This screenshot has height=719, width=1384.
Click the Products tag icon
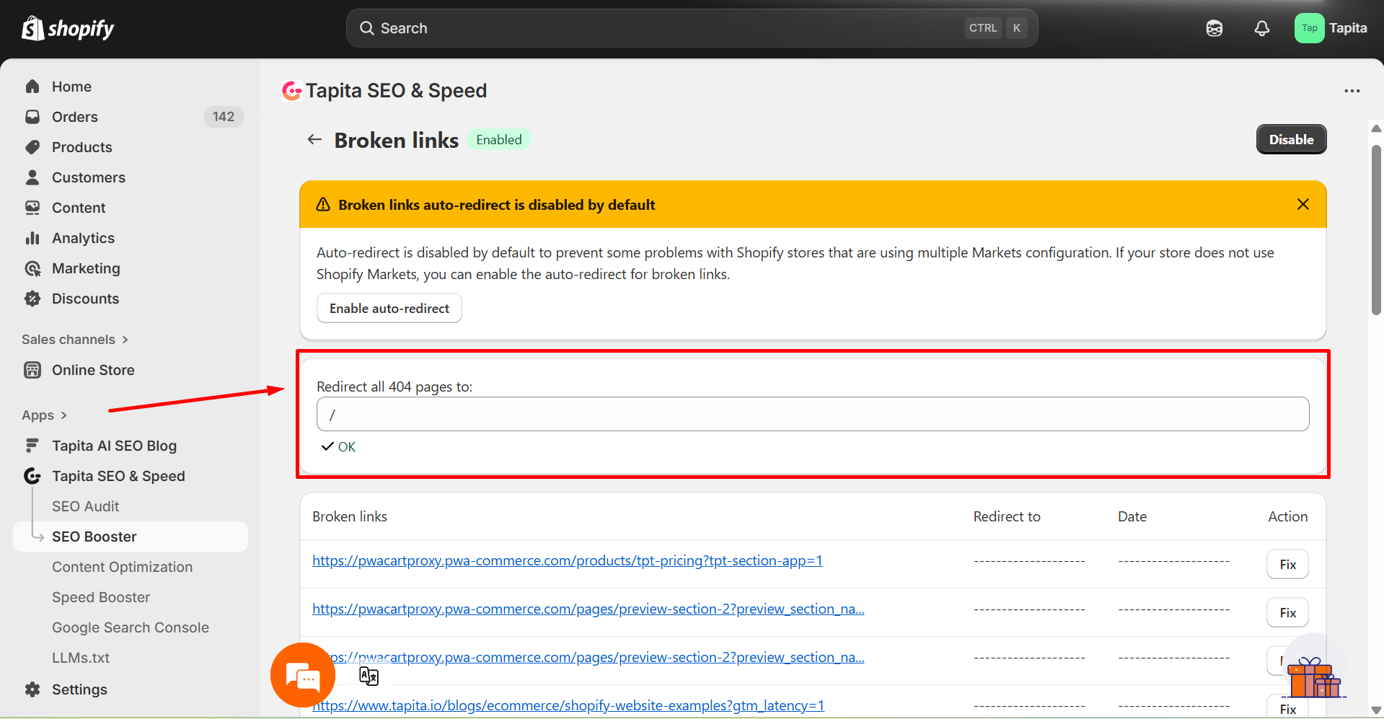[32, 147]
